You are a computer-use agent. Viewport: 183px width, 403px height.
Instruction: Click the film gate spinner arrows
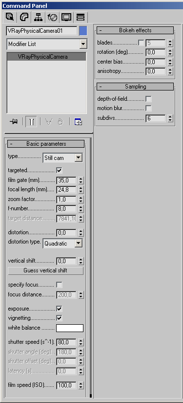coord(81,180)
